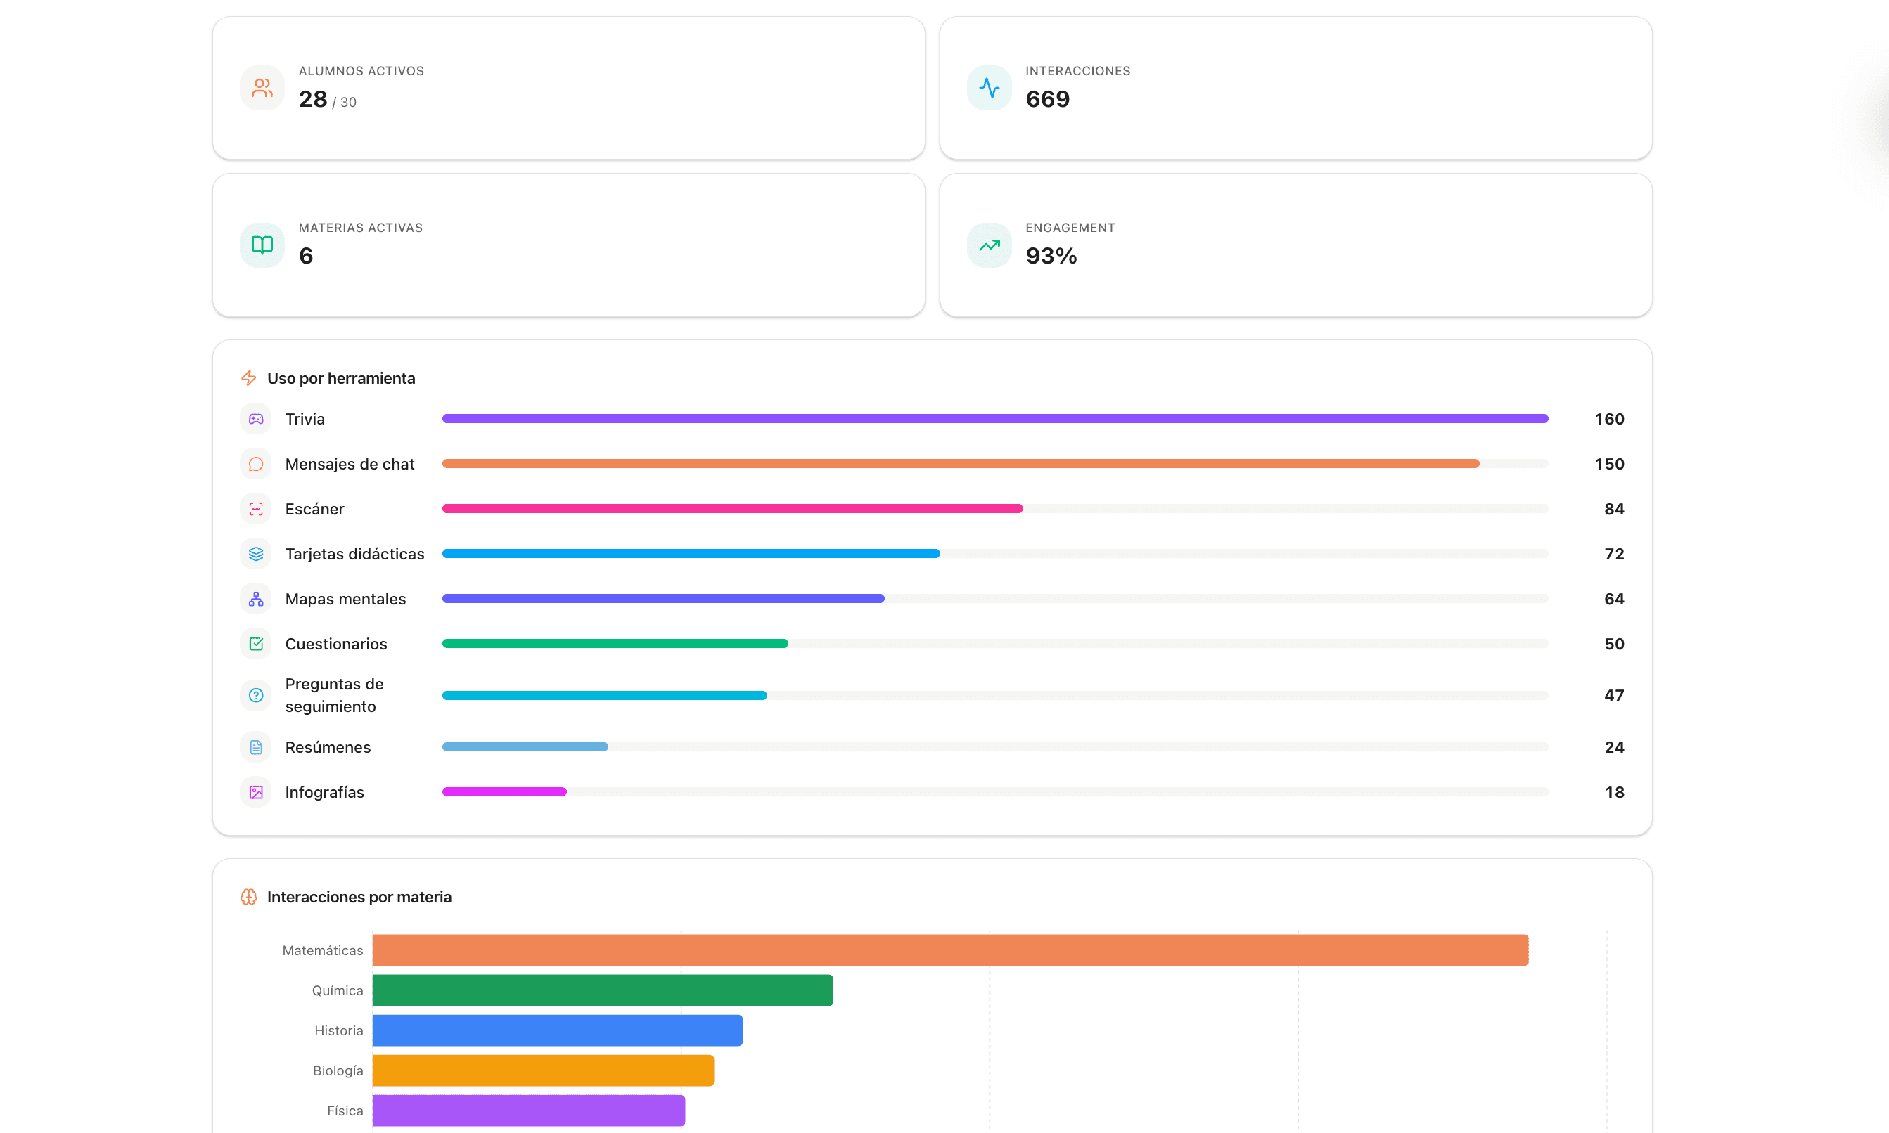The width and height of the screenshot is (1889, 1133).
Task: Click the Preguntas de seguimiento question icon
Action: [x=256, y=696]
